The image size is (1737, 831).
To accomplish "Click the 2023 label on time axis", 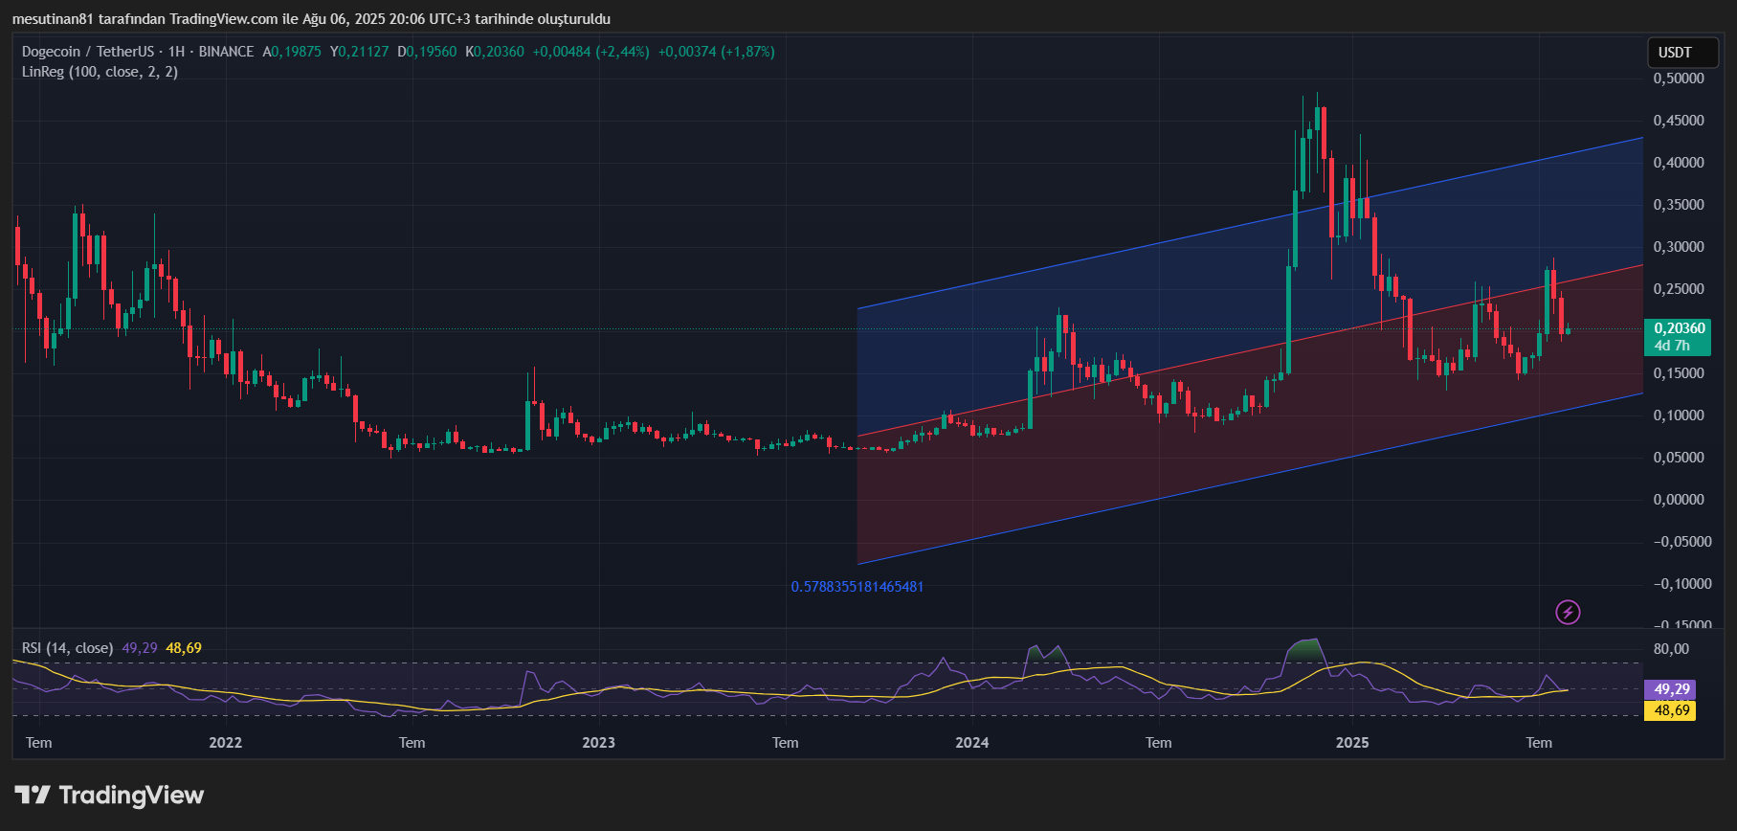I will (599, 743).
